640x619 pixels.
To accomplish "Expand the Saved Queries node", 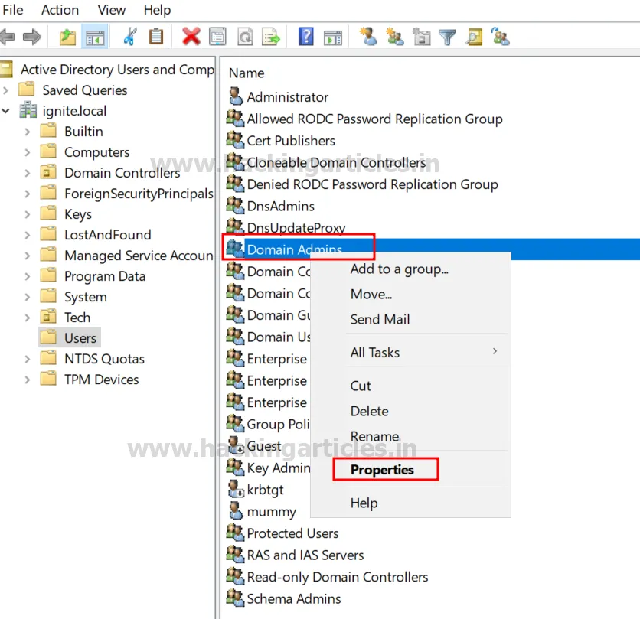I will [x=6, y=90].
